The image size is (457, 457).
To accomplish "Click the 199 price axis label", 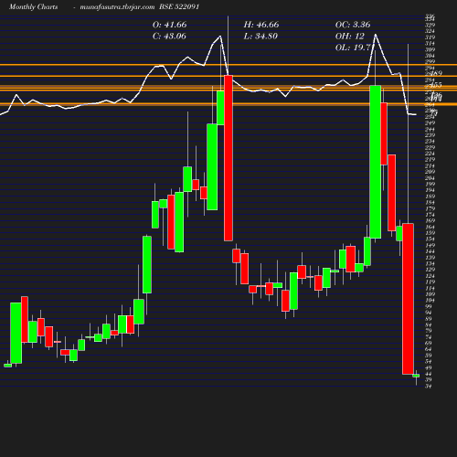I will tap(430, 184).
